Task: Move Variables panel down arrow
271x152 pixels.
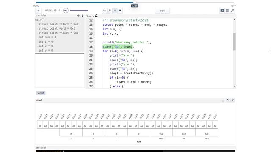Action: tap(82, 16)
